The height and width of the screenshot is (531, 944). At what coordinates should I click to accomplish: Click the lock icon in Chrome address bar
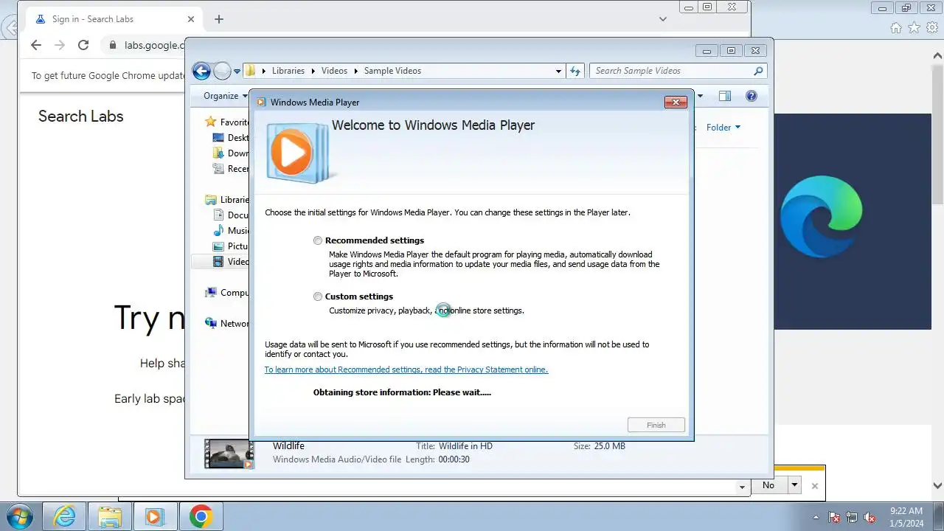click(113, 45)
